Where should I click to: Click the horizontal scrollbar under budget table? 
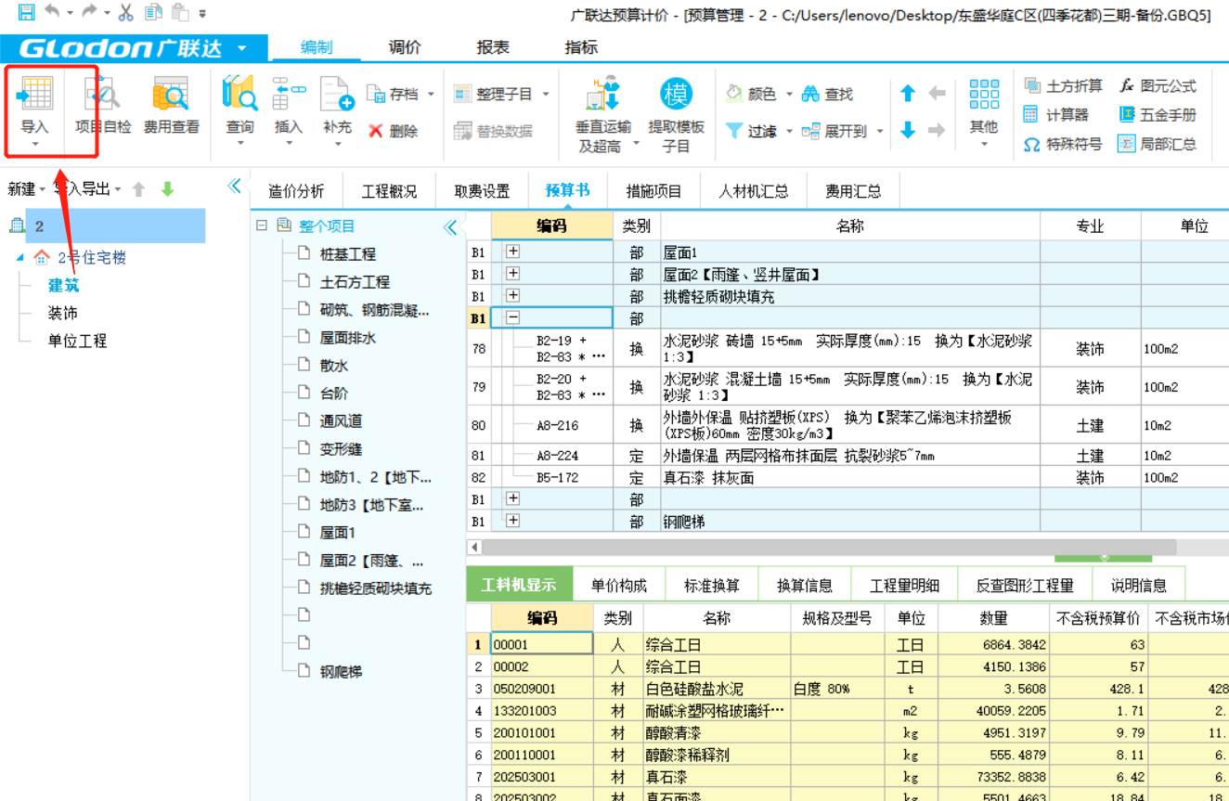[x=828, y=548]
